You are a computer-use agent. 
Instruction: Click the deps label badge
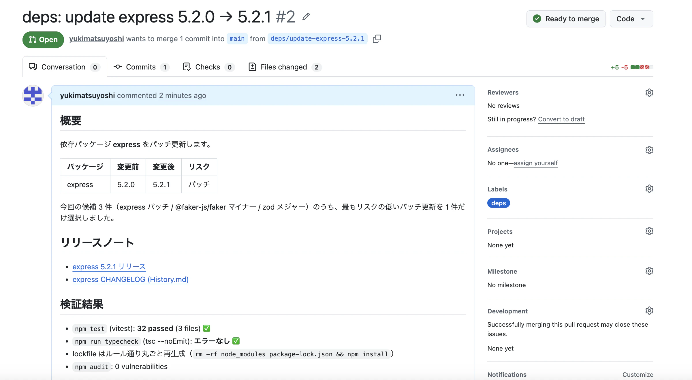tap(499, 203)
